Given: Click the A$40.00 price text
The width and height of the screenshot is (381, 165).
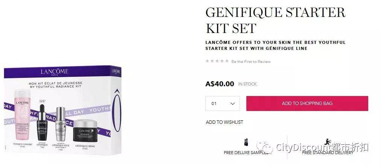Looking at the screenshot, I should pyautogui.click(x=220, y=84).
